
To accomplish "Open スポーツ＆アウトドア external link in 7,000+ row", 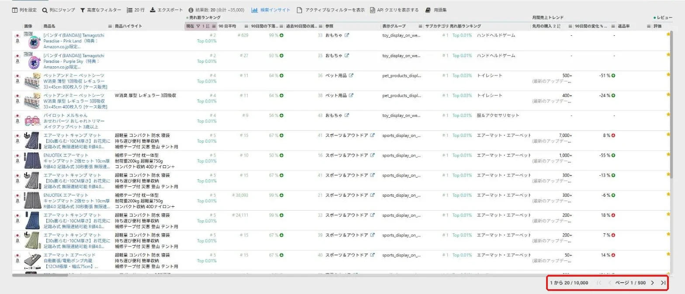I will 373,135.
